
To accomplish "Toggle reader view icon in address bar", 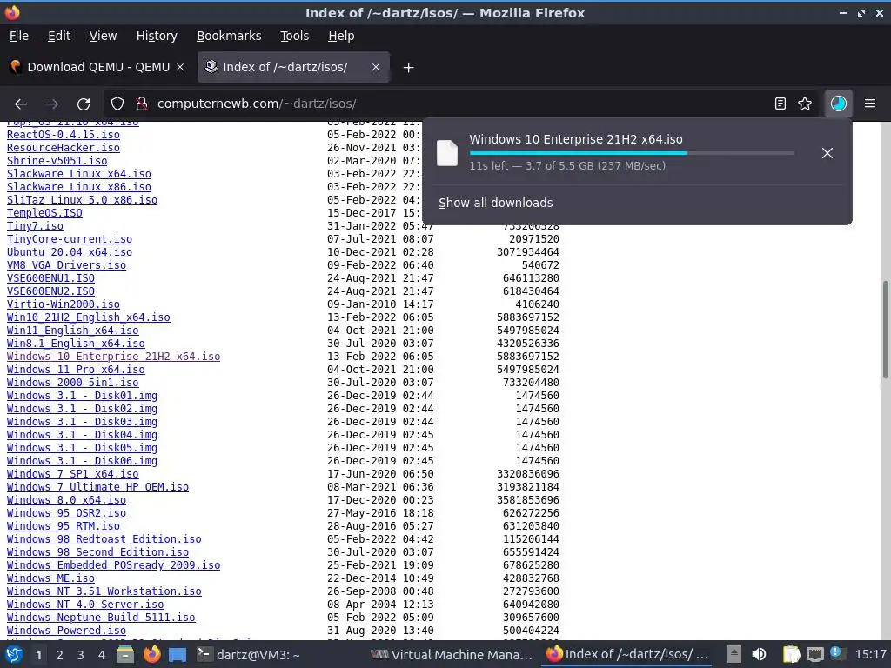I will click(x=780, y=104).
